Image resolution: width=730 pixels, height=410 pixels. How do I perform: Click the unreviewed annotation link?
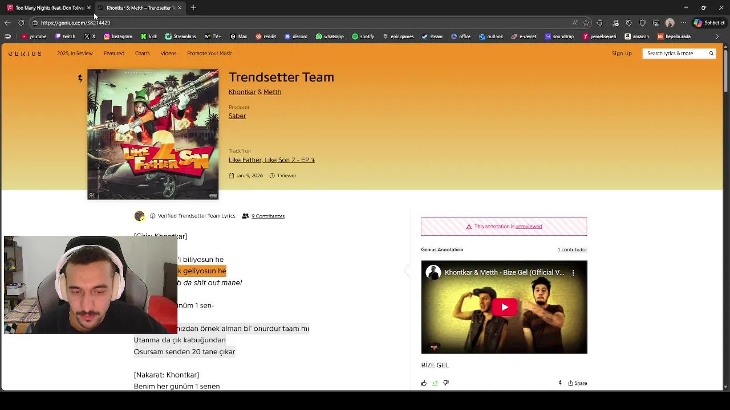click(529, 227)
